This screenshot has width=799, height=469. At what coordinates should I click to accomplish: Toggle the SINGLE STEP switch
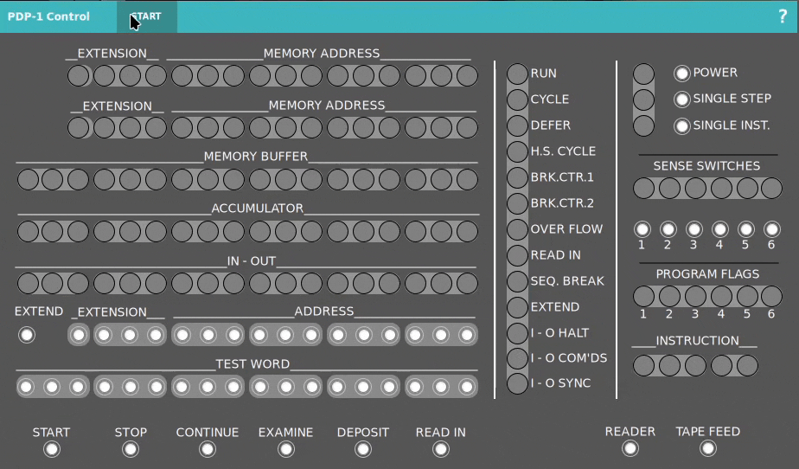[681, 99]
